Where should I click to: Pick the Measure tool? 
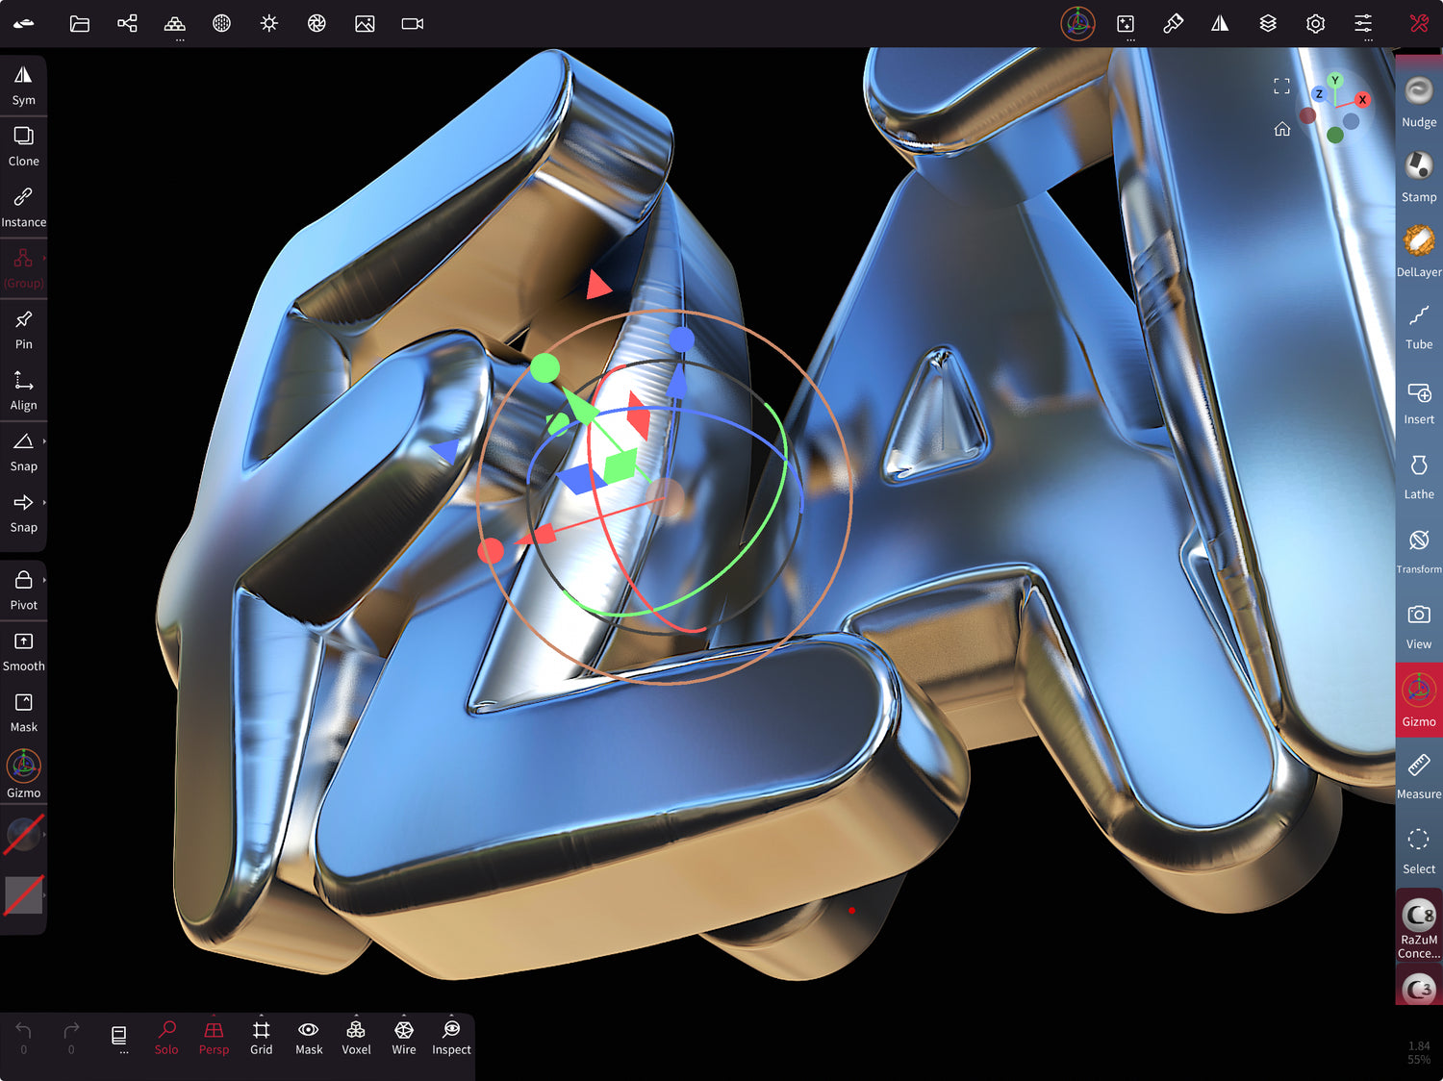1418,777
